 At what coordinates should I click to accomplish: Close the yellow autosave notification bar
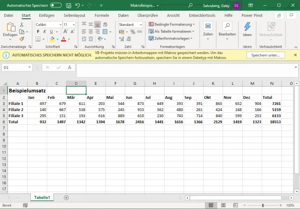coord(295,55)
